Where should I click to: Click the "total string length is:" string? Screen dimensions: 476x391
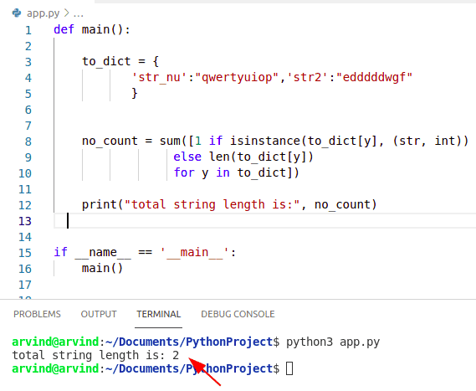(212, 204)
